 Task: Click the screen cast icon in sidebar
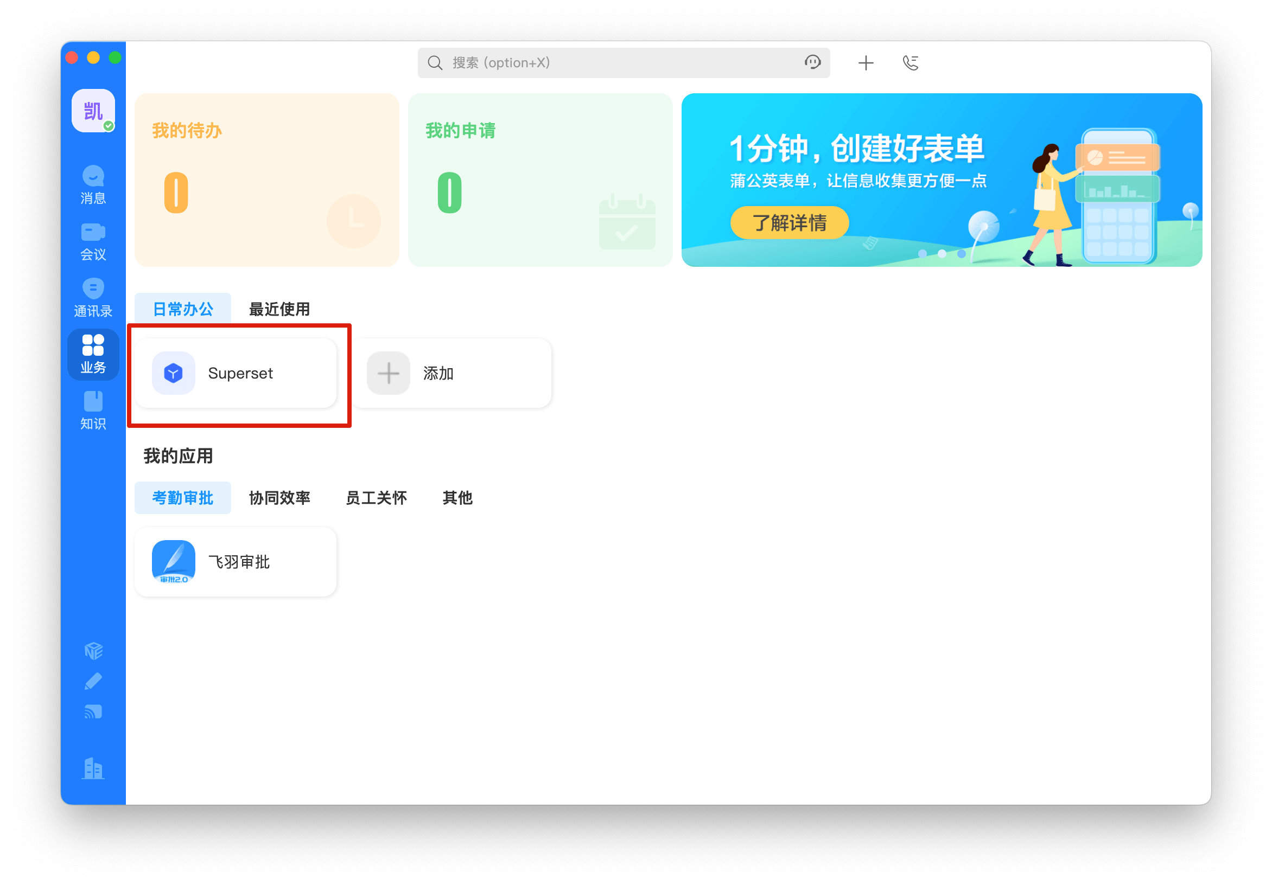93,711
